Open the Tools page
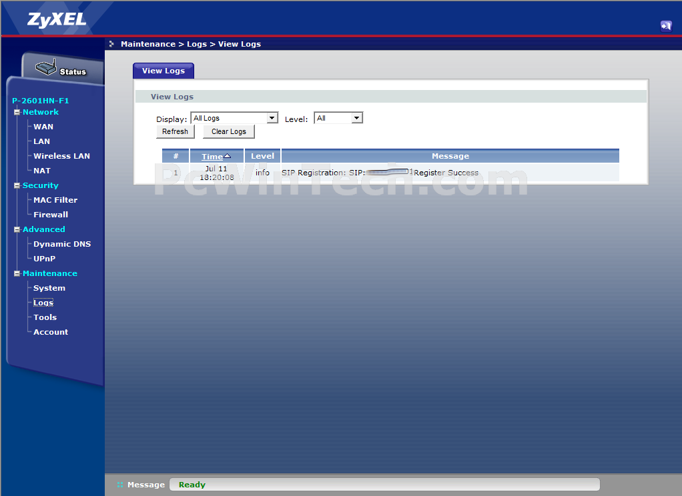 45,317
